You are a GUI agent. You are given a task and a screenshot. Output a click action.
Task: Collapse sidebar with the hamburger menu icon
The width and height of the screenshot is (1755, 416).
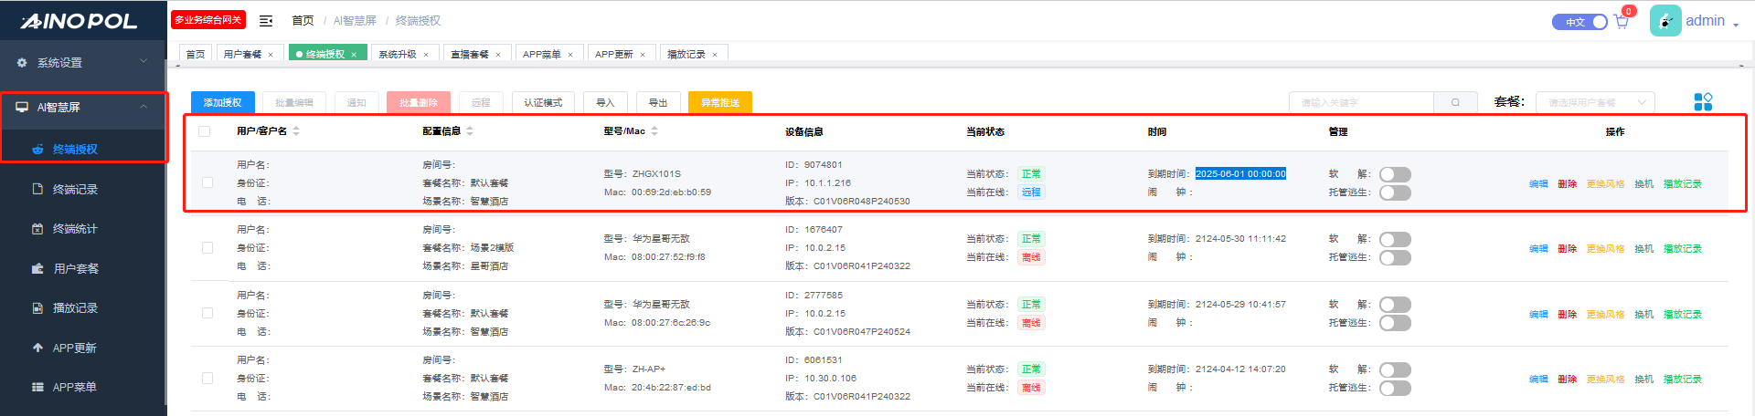click(266, 21)
